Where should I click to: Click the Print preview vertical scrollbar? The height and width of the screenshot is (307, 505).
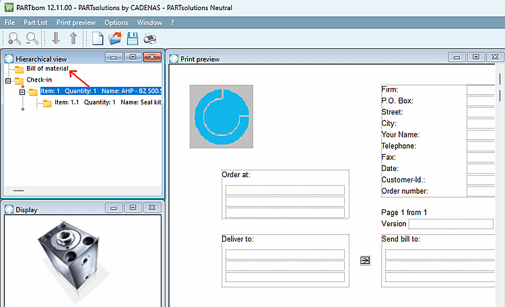tap(500, 88)
